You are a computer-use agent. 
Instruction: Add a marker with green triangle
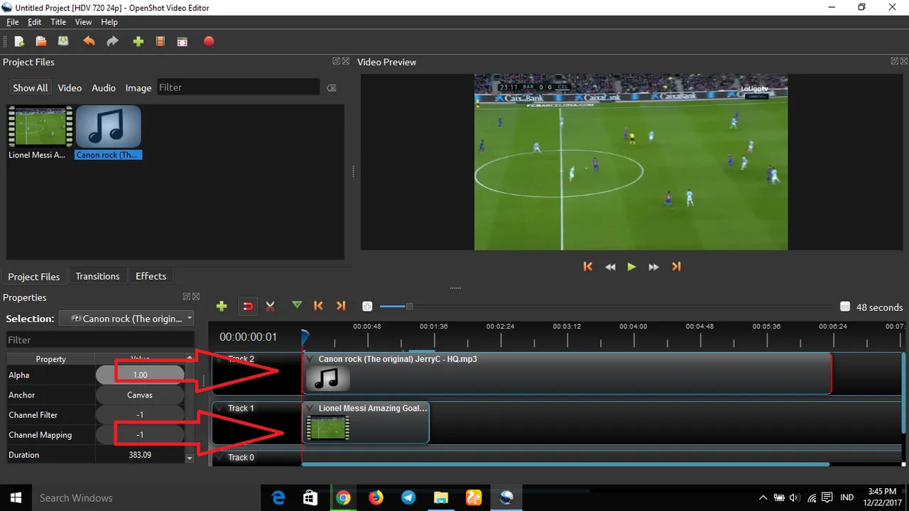click(297, 305)
